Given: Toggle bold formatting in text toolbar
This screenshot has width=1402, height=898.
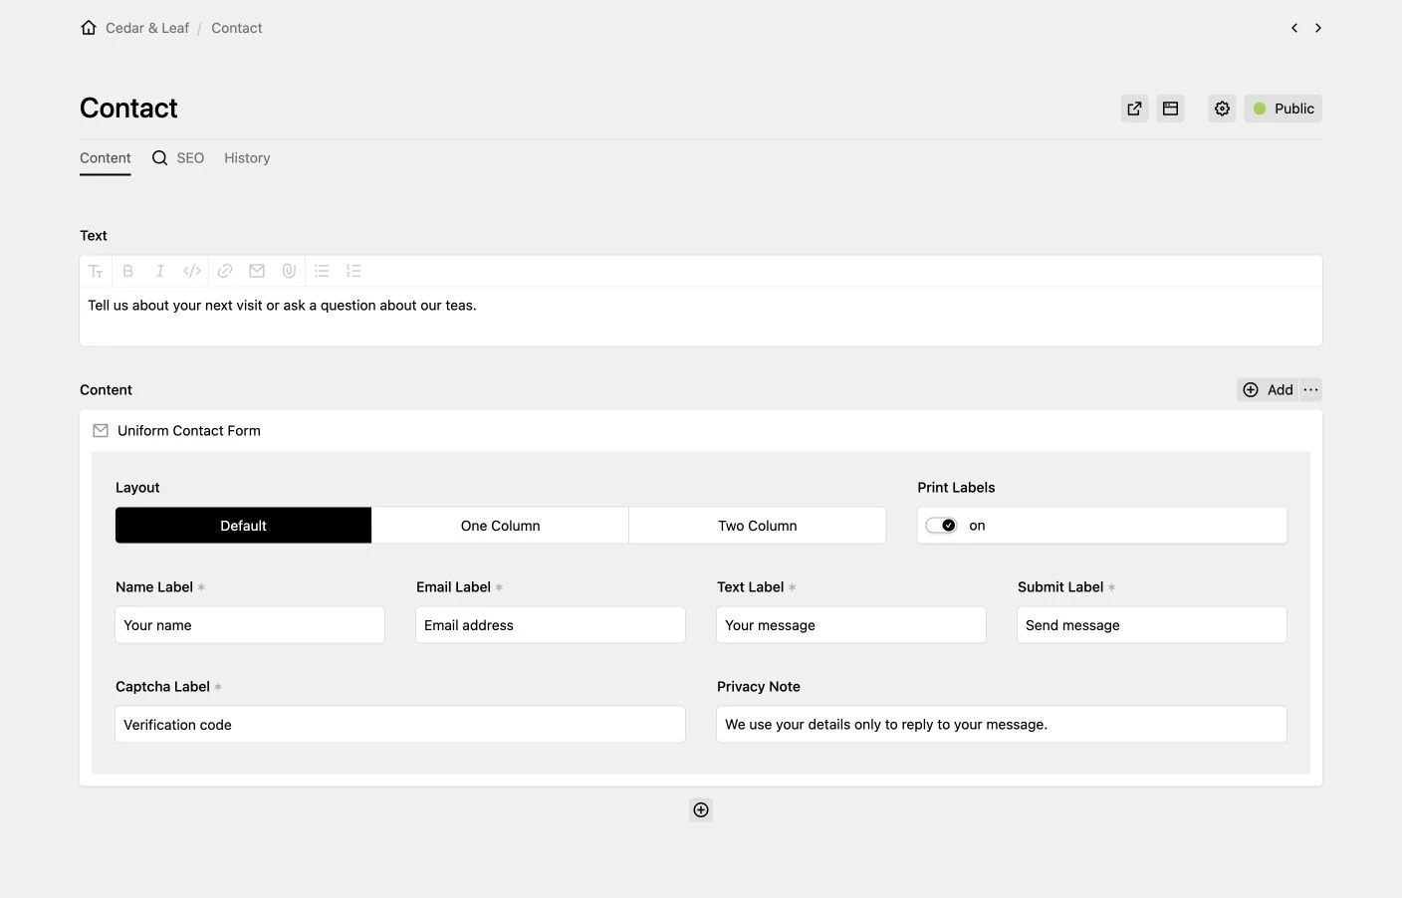Looking at the screenshot, I should click(x=127, y=271).
